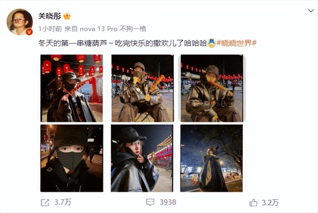Open close-up selfie with black mask

(72, 158)
